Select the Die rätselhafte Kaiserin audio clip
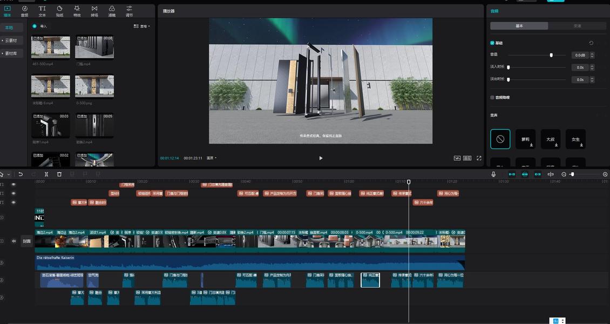 click(250, 262)
